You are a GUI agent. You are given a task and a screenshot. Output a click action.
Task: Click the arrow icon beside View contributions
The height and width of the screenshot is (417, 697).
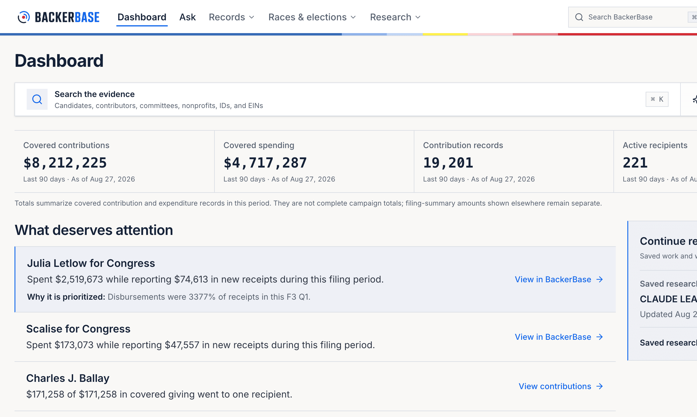pyautogui.click(x=600, y=386)
